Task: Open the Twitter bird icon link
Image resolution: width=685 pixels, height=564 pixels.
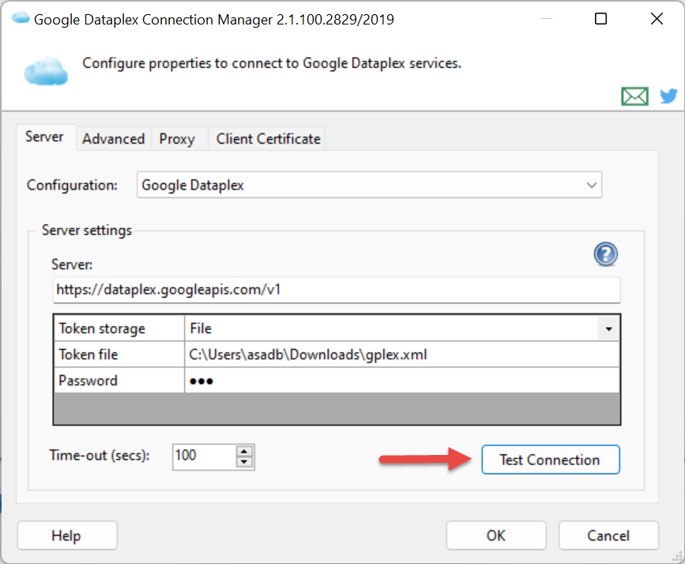Action: (668, 96)
